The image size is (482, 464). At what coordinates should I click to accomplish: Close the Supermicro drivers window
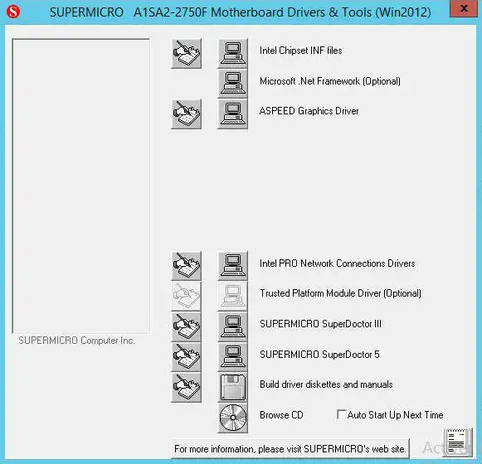point(464,8)
